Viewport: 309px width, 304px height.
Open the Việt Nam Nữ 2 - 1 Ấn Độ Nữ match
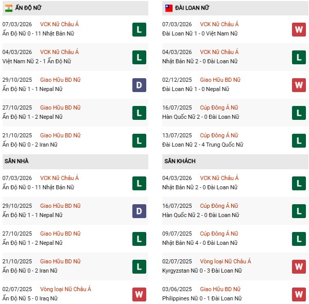[x=37, y=61]
